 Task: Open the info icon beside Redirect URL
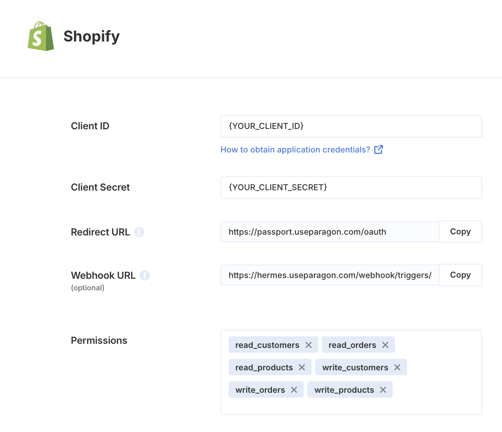[139, 232]
